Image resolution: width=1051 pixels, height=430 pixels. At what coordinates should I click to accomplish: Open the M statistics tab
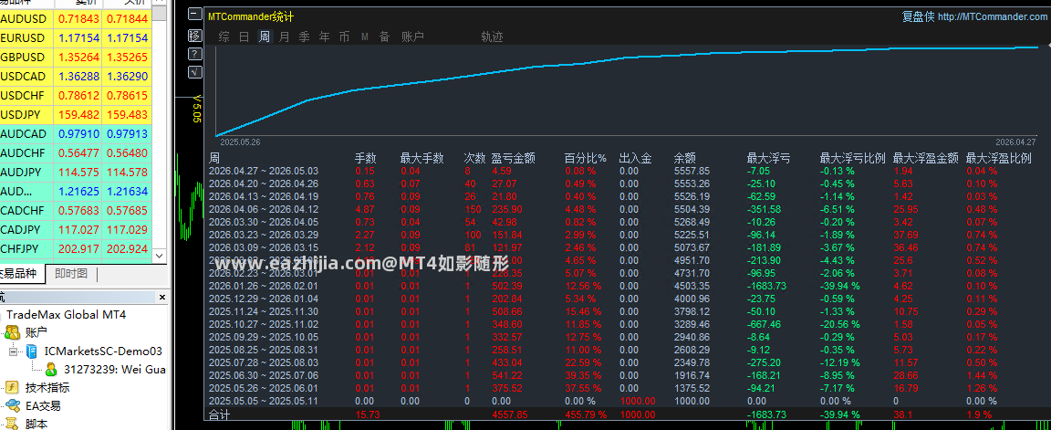(365, 37)
